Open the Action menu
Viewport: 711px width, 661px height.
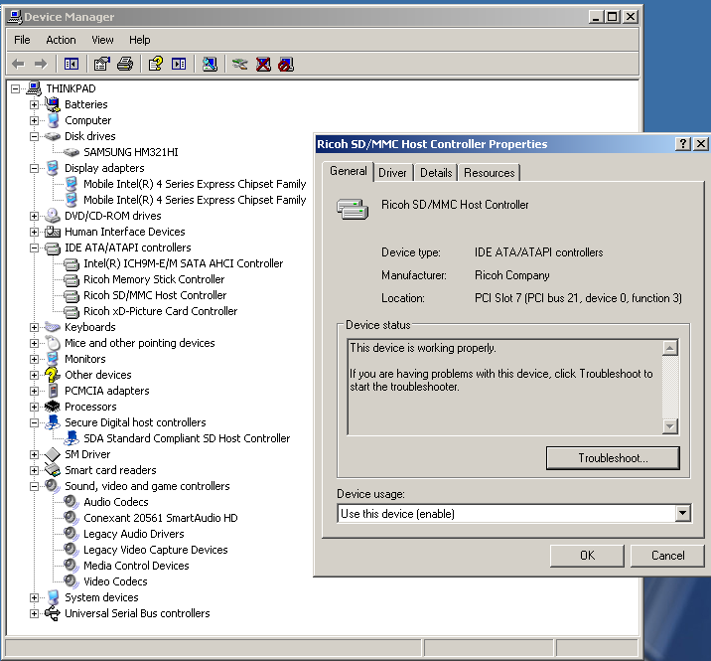point(61,40)
